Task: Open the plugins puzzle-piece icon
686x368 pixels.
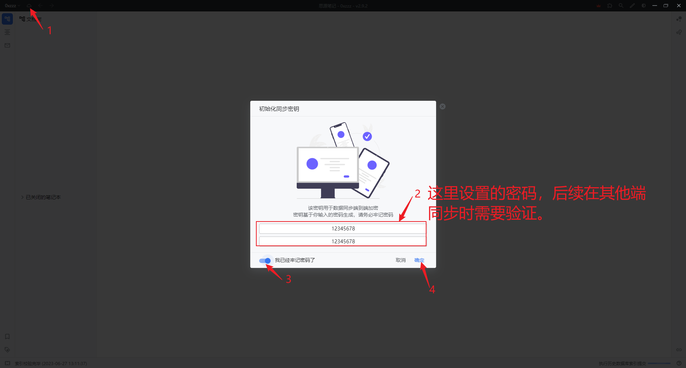Action: 610,6
